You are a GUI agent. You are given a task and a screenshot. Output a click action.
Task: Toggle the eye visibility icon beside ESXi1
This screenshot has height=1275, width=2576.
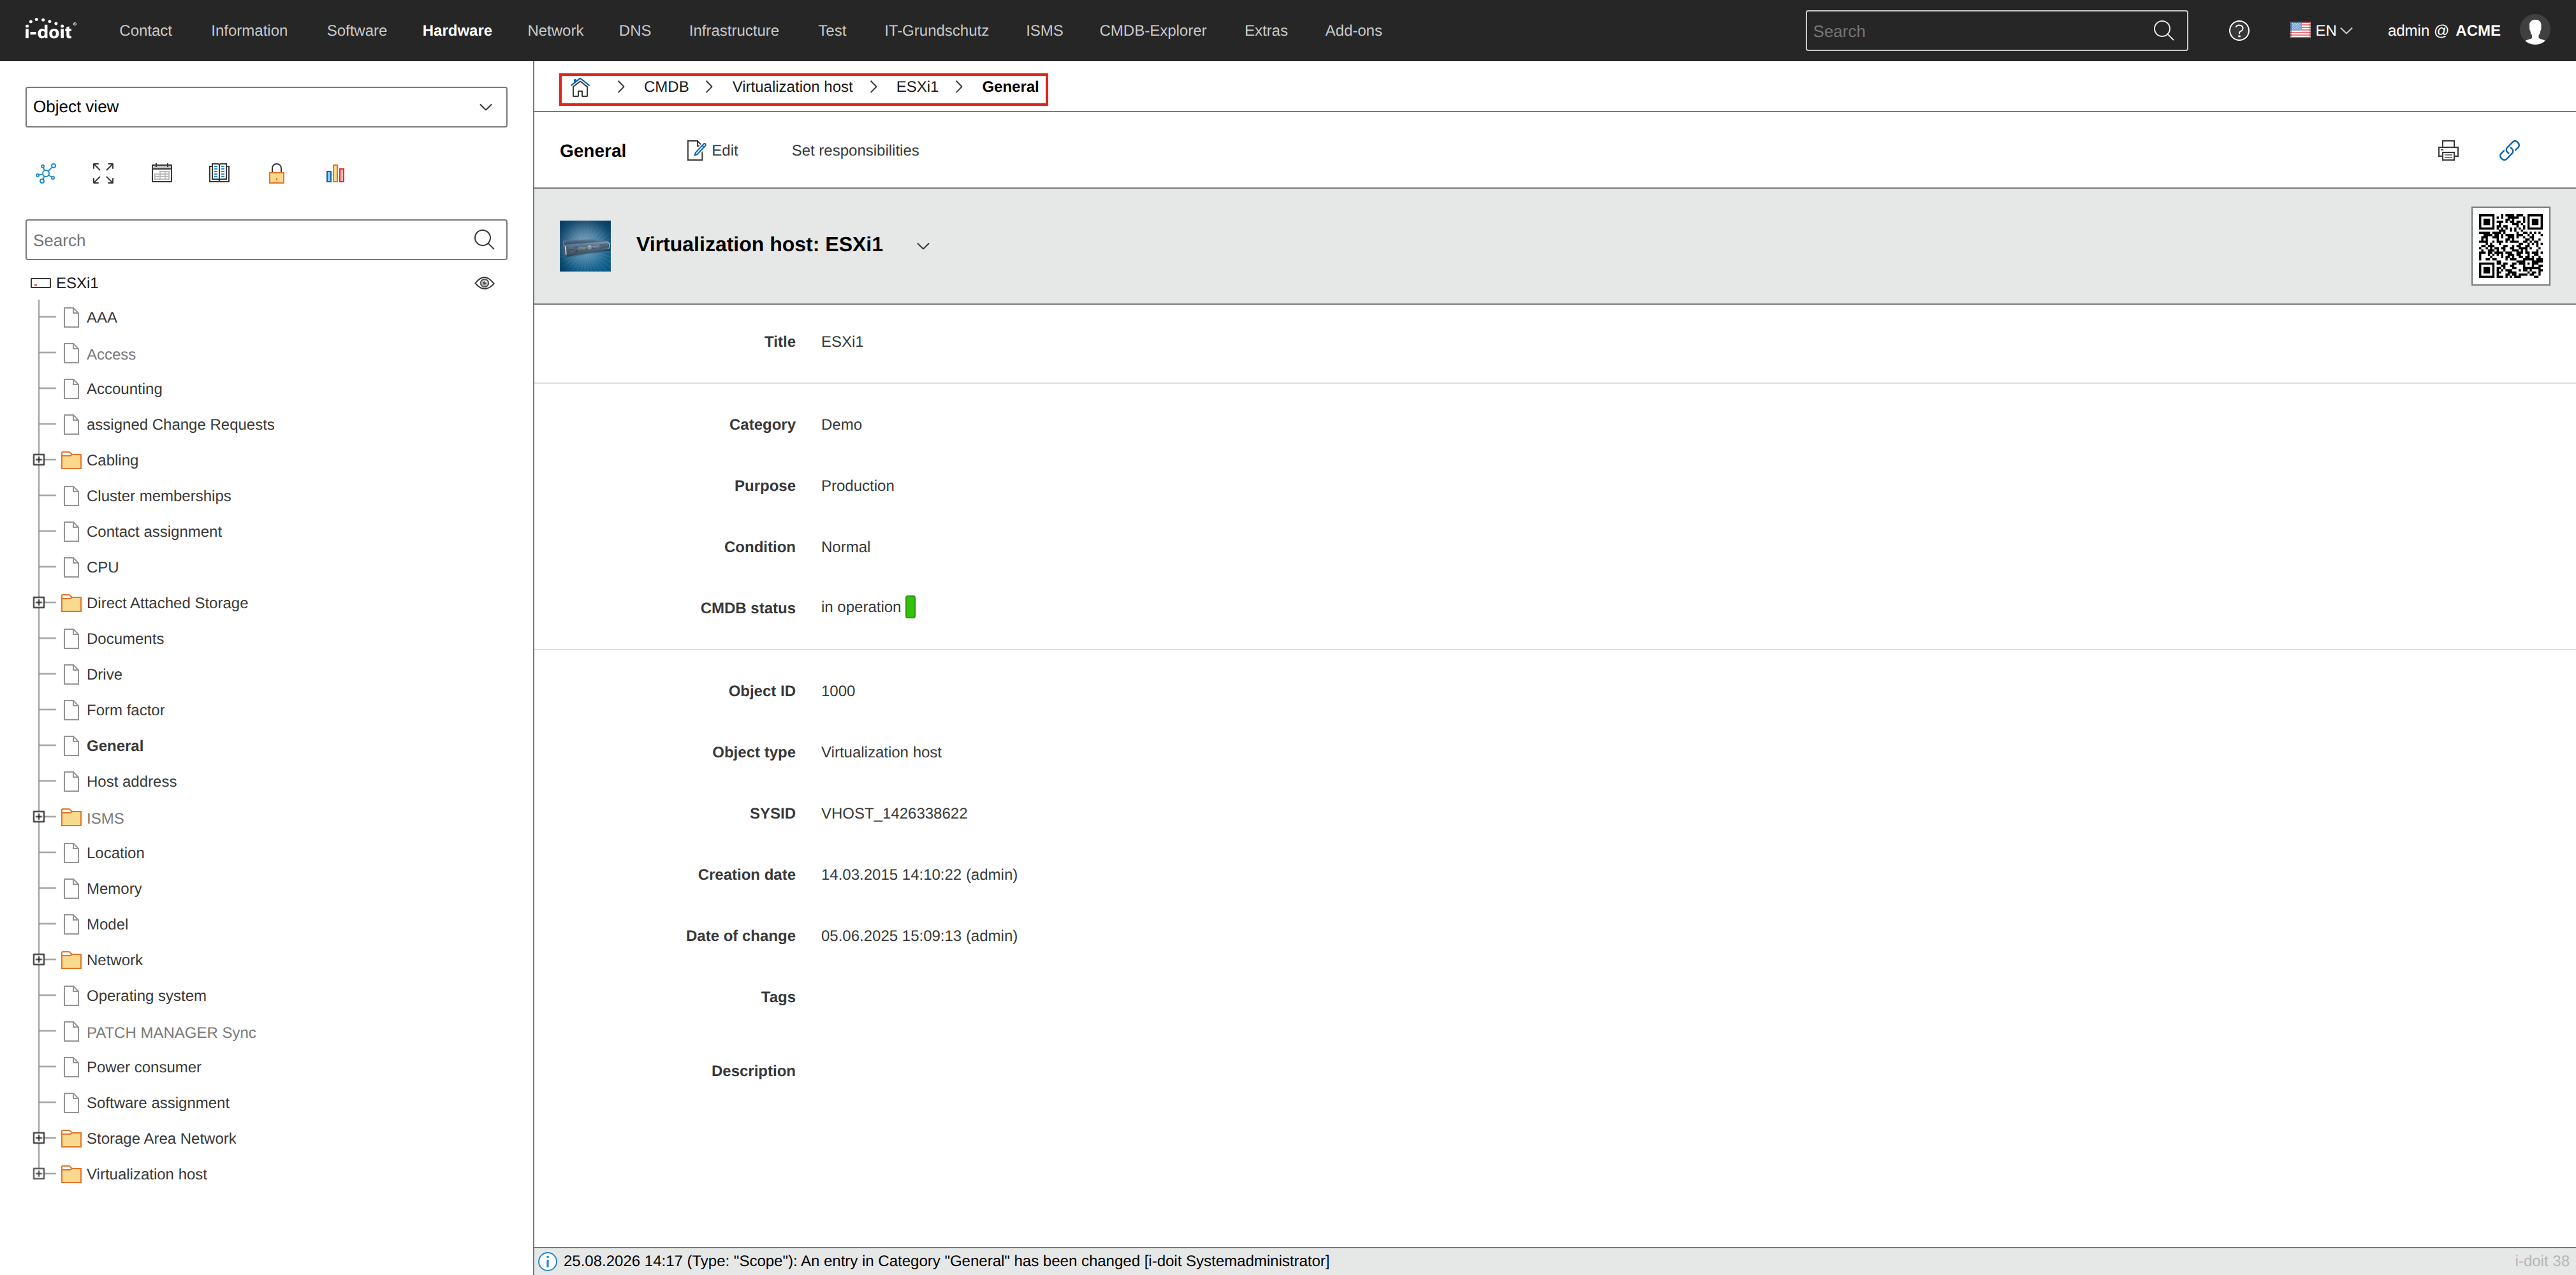(484, 283)
